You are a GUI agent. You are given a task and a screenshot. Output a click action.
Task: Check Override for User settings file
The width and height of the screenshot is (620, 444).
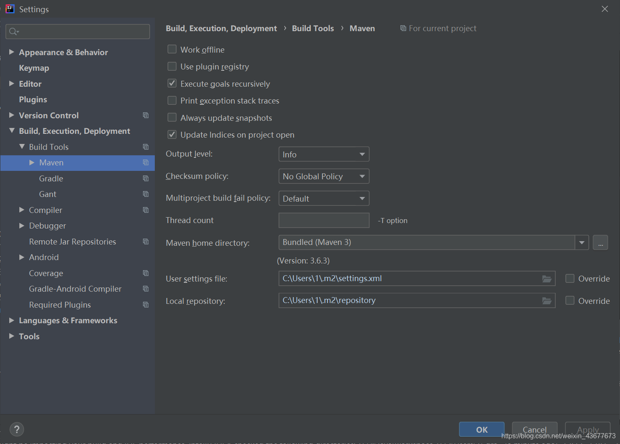(x=570, y=278)
